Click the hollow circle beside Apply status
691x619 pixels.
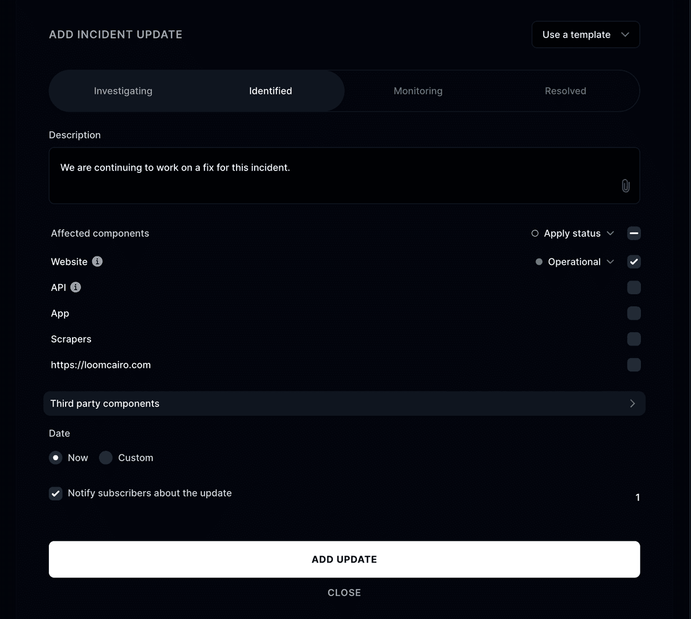[534, 233]
